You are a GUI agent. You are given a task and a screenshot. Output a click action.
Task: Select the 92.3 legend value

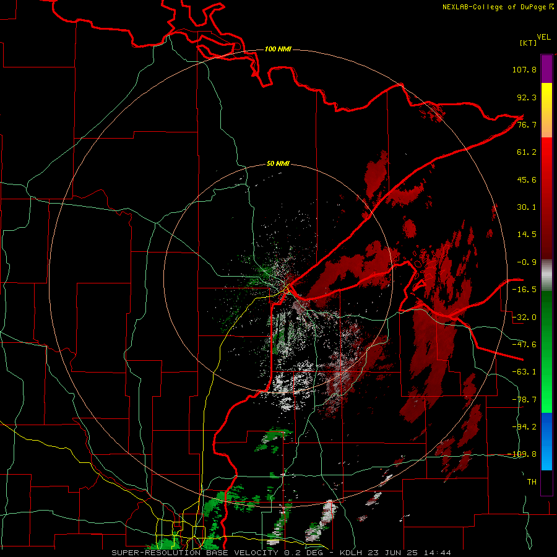[x=527, y=97]
